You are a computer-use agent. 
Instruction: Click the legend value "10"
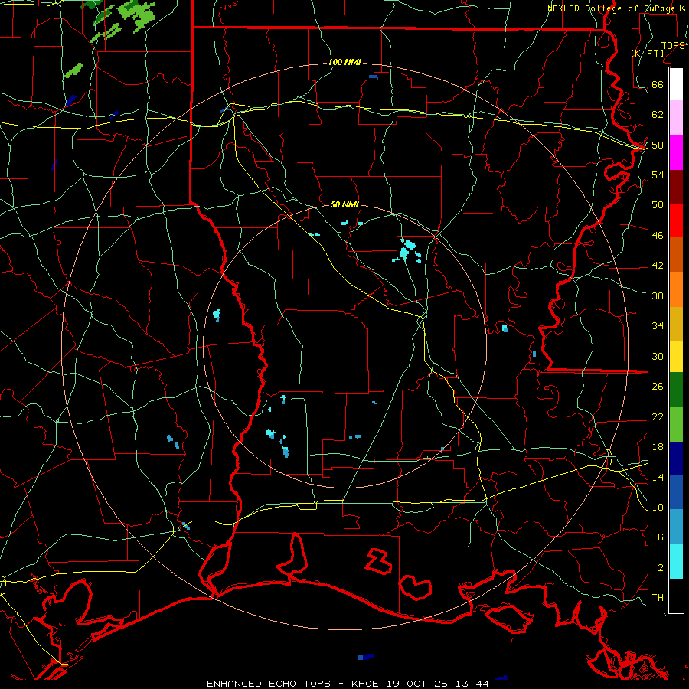658,508
